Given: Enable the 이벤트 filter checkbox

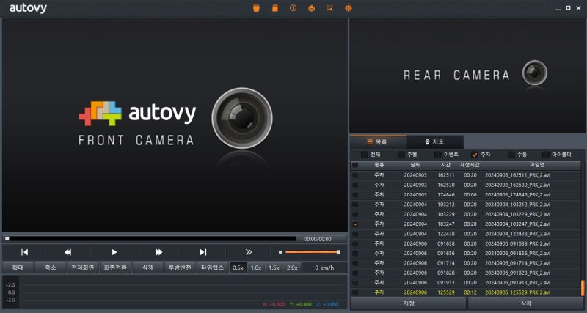Looking at the screenshot, I should coord(437,155).
